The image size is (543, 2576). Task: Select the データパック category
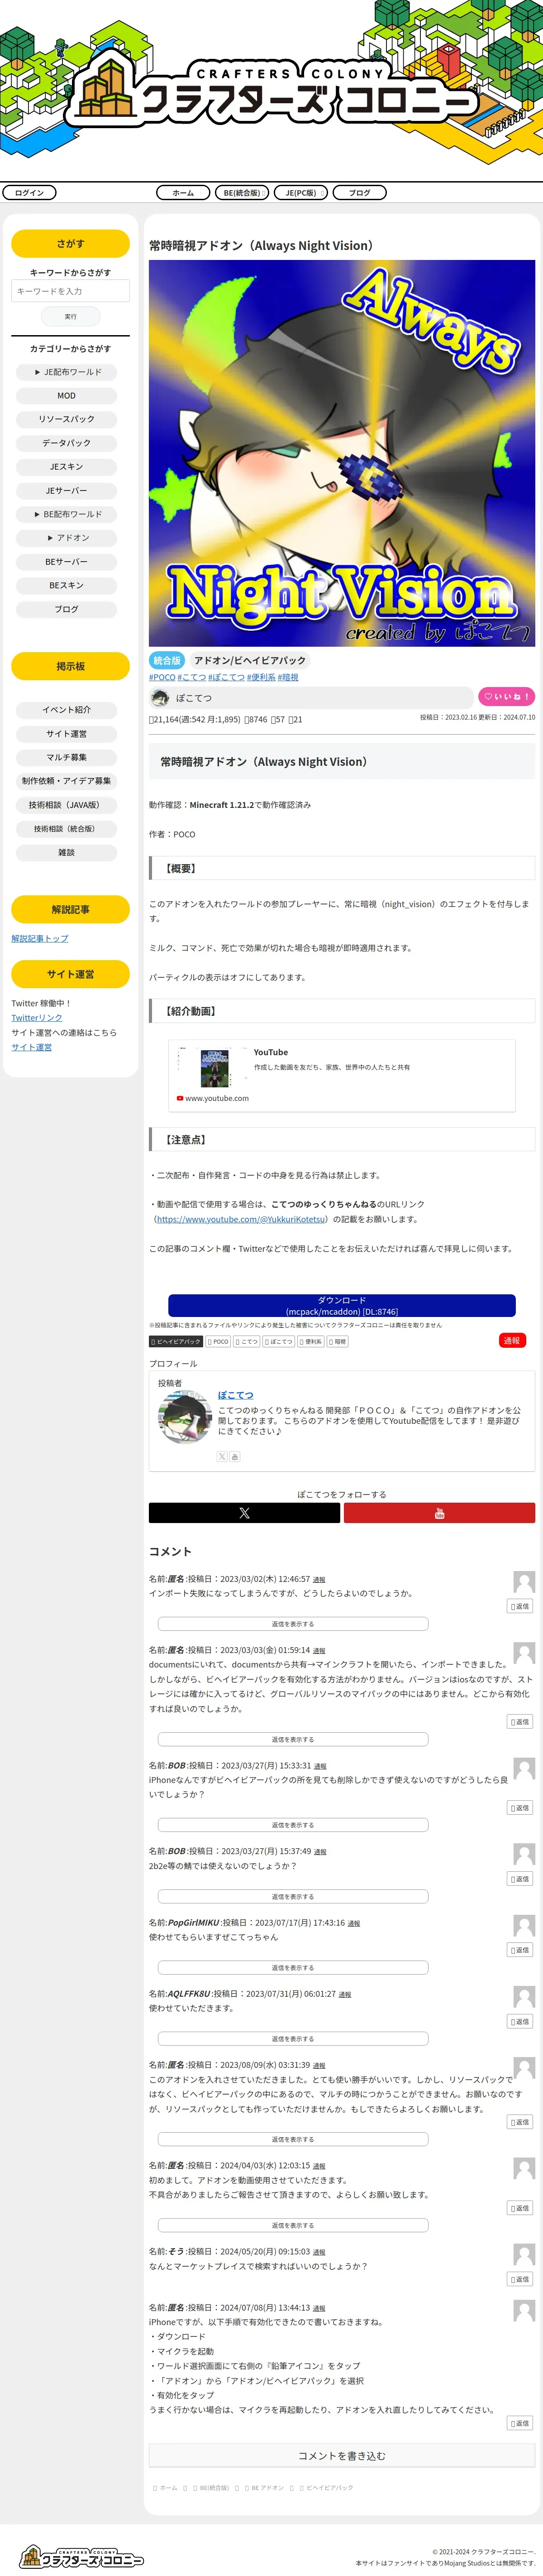(x=66, y=443)
